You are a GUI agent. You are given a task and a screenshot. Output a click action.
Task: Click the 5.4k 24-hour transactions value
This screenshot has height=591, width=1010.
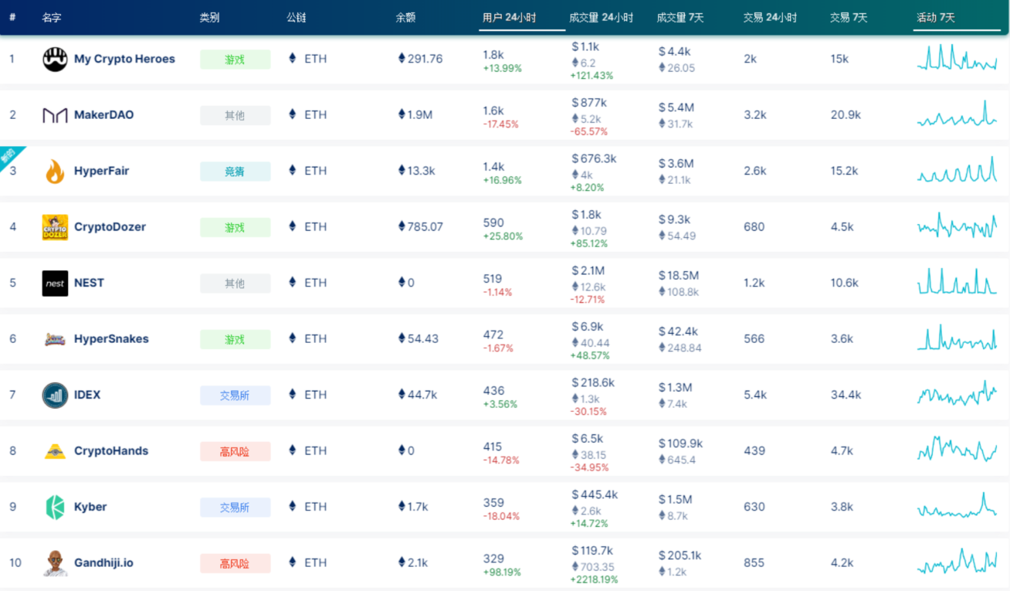(x=755, y=395)
